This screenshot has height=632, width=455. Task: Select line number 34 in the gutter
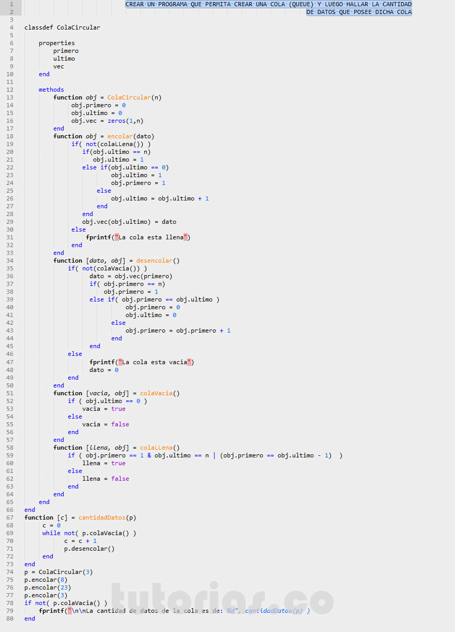(x=10, y=261)
